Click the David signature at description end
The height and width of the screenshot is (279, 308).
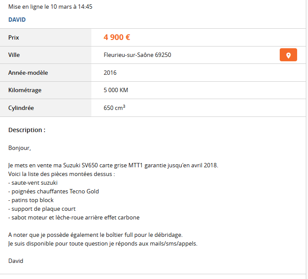pyautogui.click(x=16, y=261)
